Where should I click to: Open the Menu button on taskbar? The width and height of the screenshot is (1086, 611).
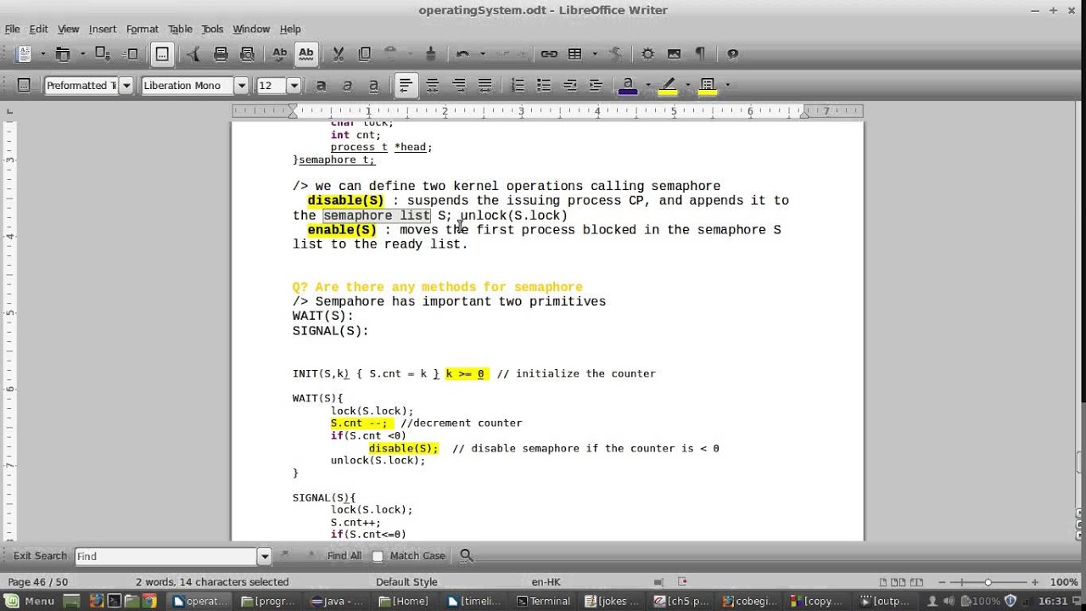30,601
